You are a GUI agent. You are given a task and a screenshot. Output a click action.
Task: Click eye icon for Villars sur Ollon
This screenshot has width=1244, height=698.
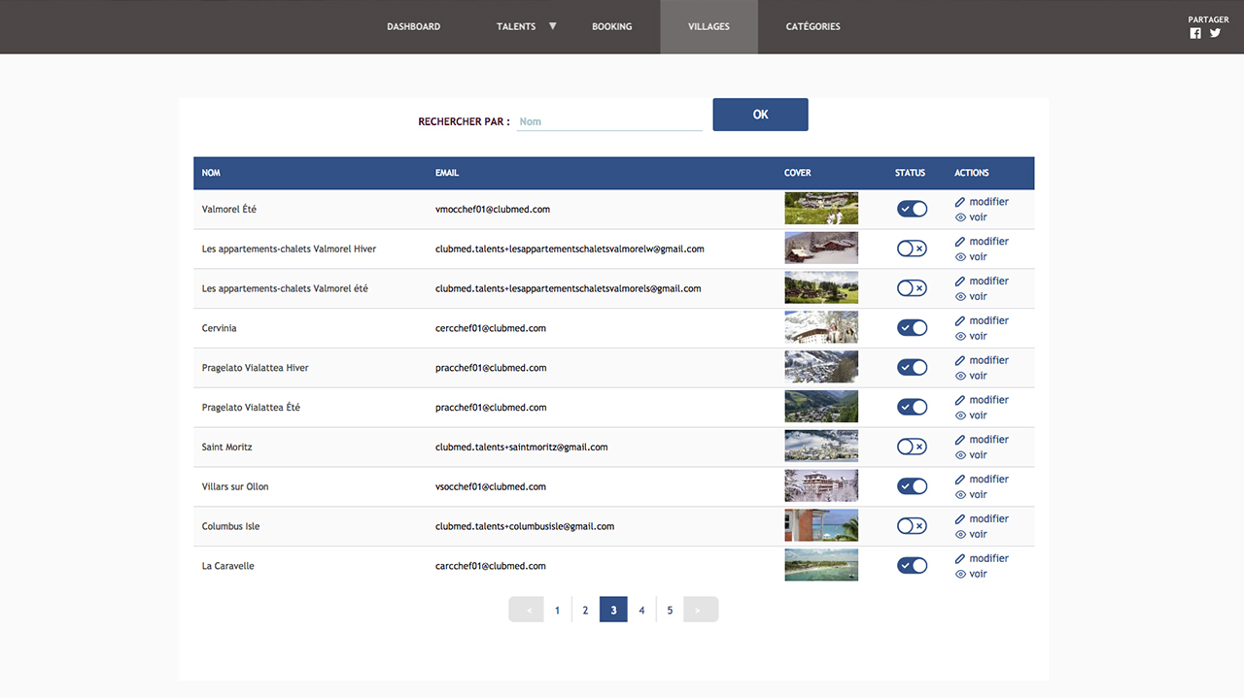tap(960, 496)
